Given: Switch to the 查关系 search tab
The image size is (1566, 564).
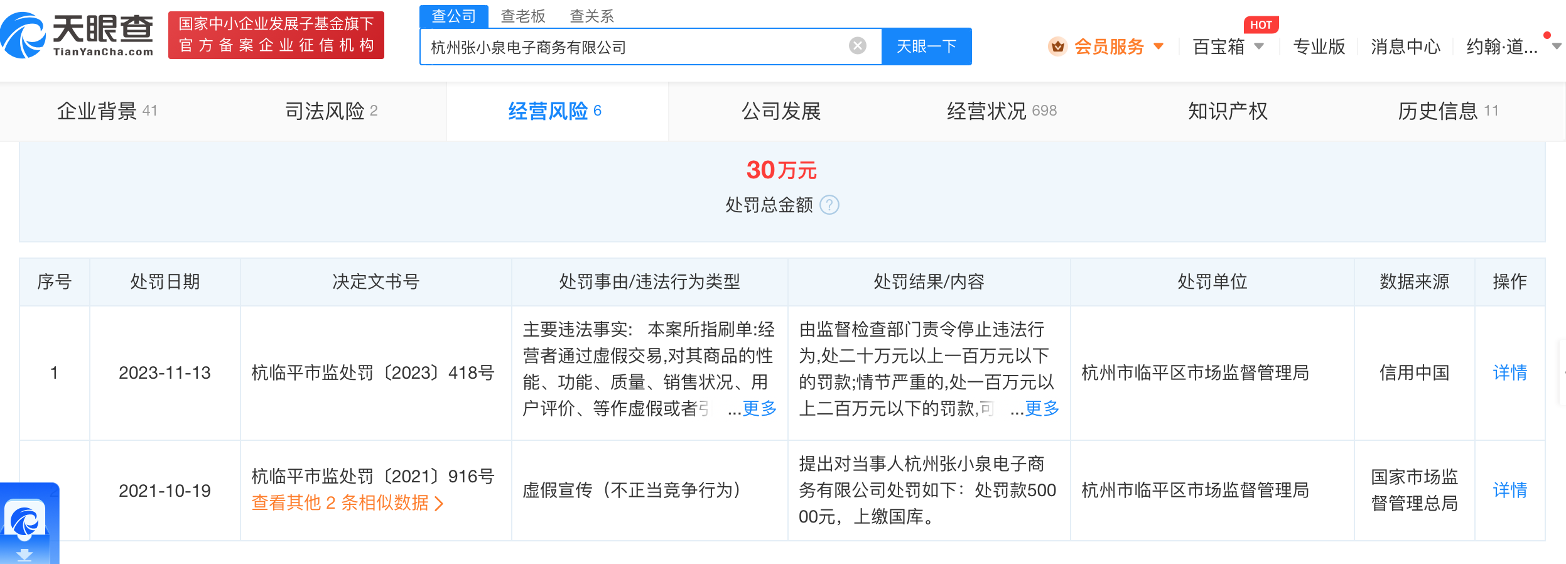Looking at the screenshot, I should coord(591,16).
